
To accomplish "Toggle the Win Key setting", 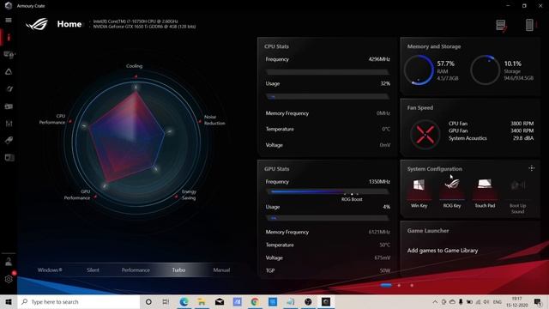I will [419, 193].
